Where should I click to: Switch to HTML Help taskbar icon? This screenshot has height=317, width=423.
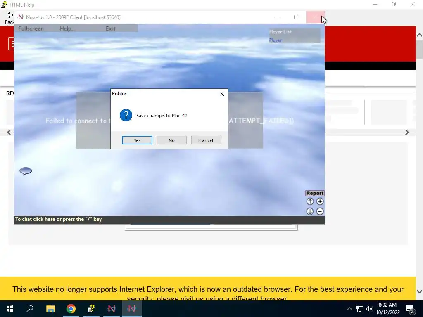[91, 309]
